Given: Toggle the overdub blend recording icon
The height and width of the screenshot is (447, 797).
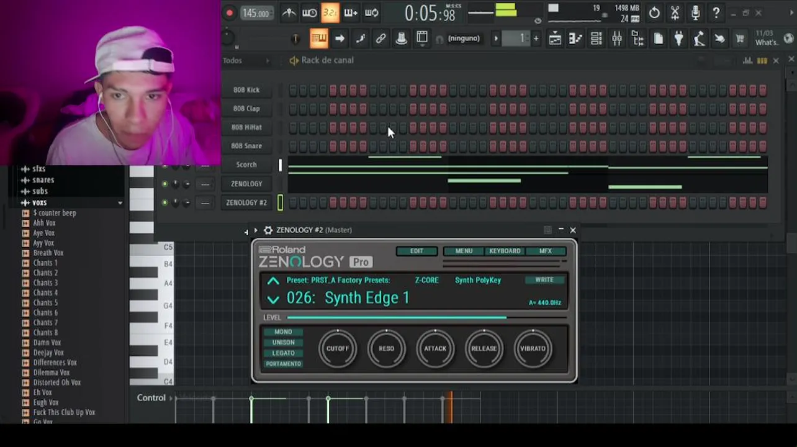Looking at the screenshot, I should tap(351, 12).
